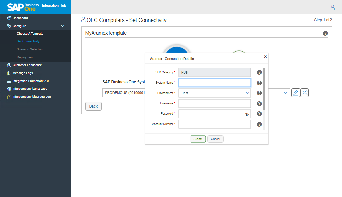Cancel the connection details dialog
This screenshot has width=342, height=197.
(215, 139)
